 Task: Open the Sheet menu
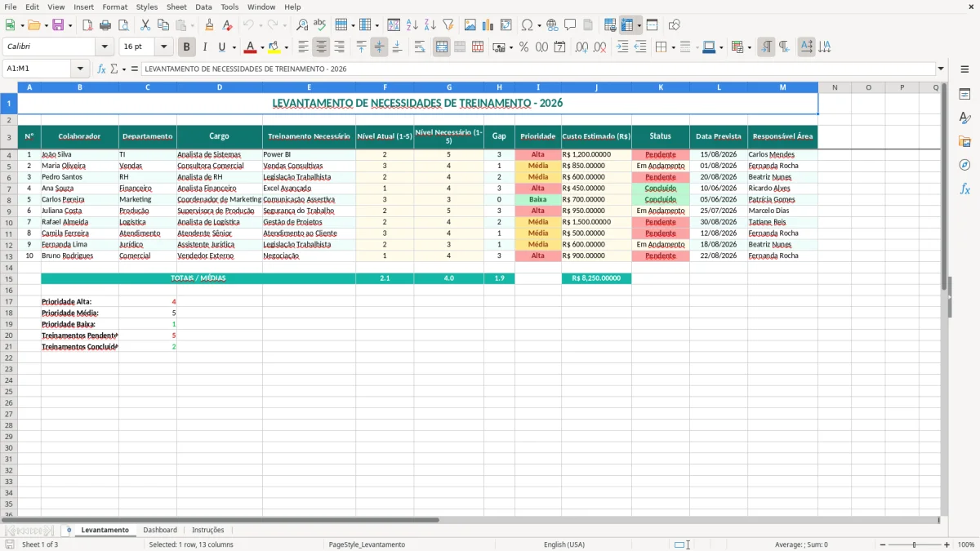pos(176,7)
